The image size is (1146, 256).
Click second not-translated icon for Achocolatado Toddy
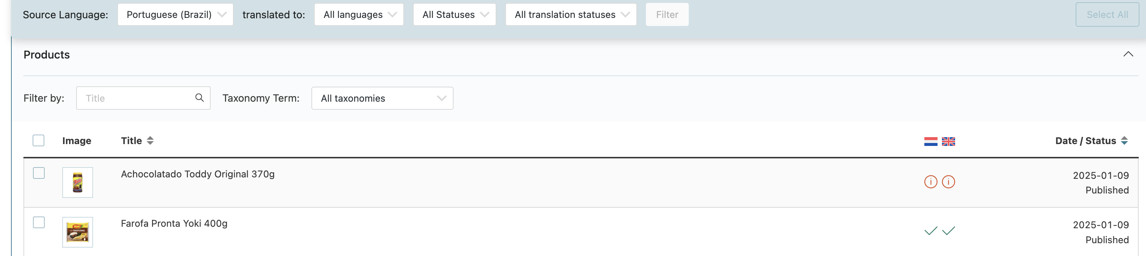948,182
